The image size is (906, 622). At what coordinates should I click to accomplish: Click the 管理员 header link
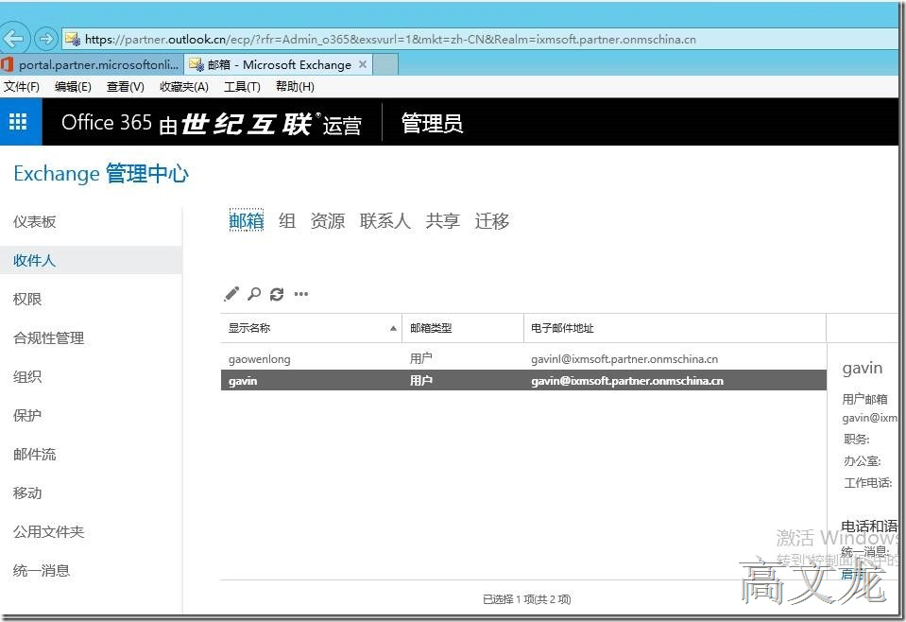click(x=432, y=123)
